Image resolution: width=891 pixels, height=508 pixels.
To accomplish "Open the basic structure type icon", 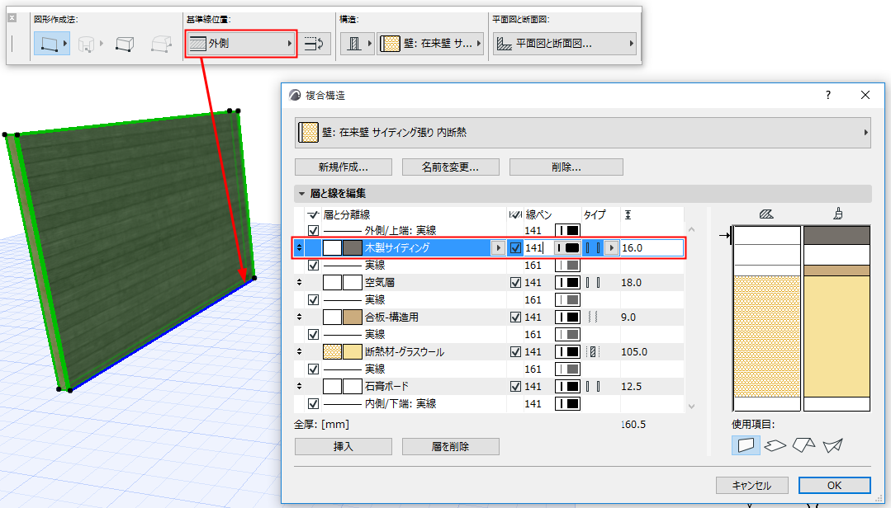I will click(357, 44).
